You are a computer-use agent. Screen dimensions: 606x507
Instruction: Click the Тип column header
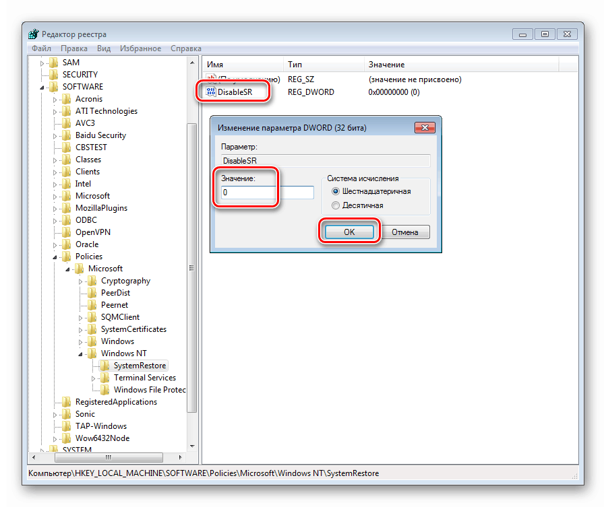[324, 65]
